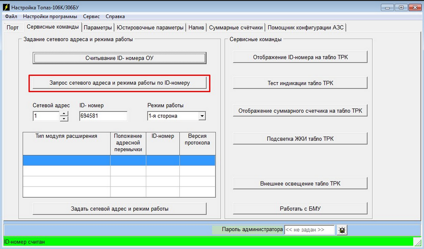This screenshot has height=249, width=424.
Task: Open the Помощник конфигурации АЗС tab
Action: click(x=305, y=28)
